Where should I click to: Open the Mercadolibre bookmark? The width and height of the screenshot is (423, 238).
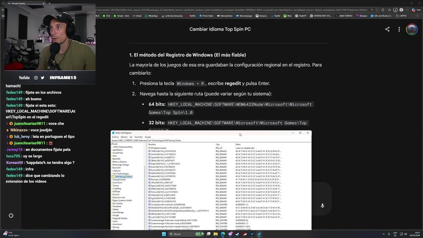224,16
